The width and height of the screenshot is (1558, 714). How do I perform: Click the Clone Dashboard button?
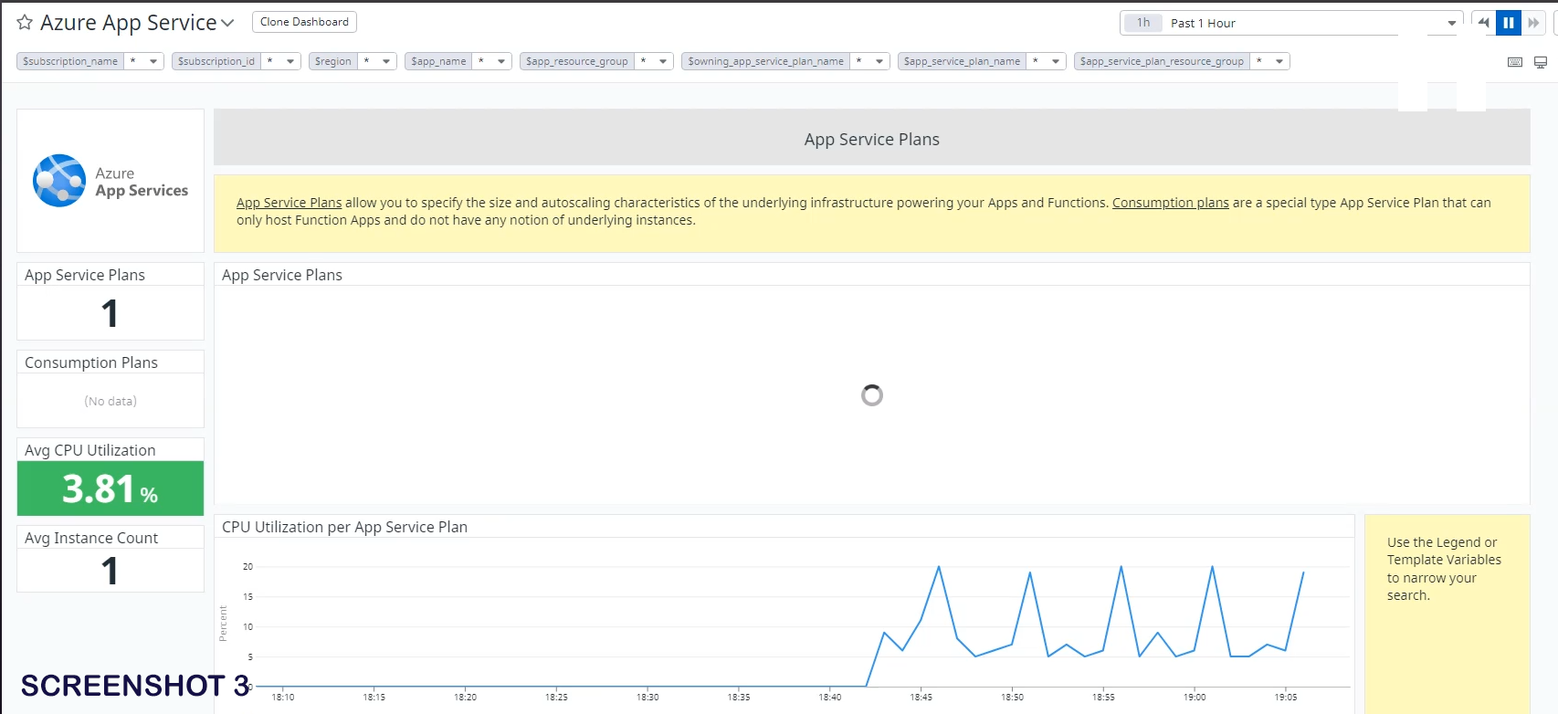click(x=304, y=22)
